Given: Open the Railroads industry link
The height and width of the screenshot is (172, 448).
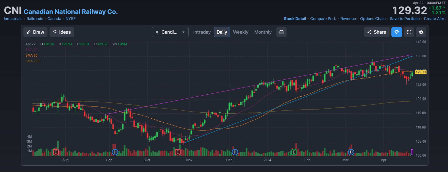Looking at the screenshot, I should pos(35,19).
